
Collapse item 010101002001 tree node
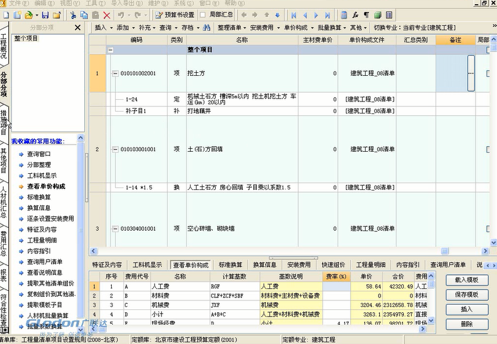point(115,73)
